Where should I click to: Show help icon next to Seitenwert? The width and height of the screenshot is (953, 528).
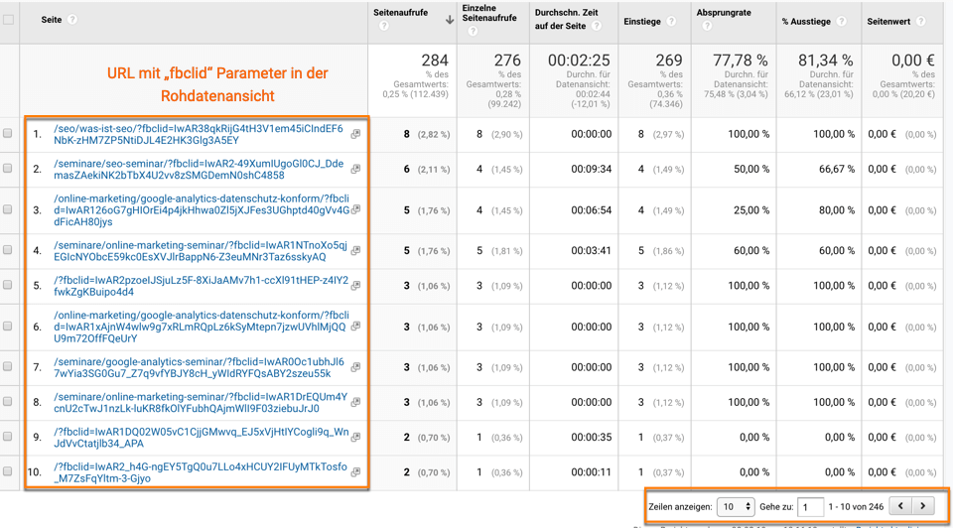(921, 21)
